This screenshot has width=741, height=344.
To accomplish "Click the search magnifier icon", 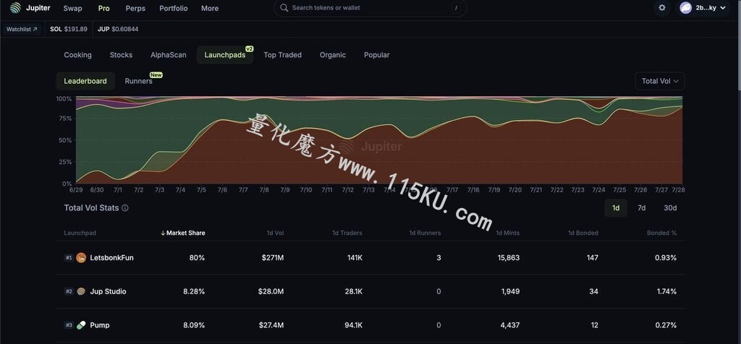I will pos(284,8).
